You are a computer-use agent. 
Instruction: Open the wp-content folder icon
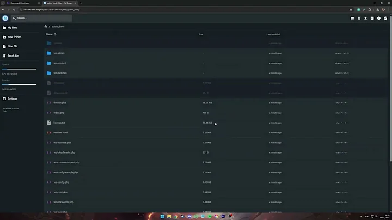click(49, 63)
